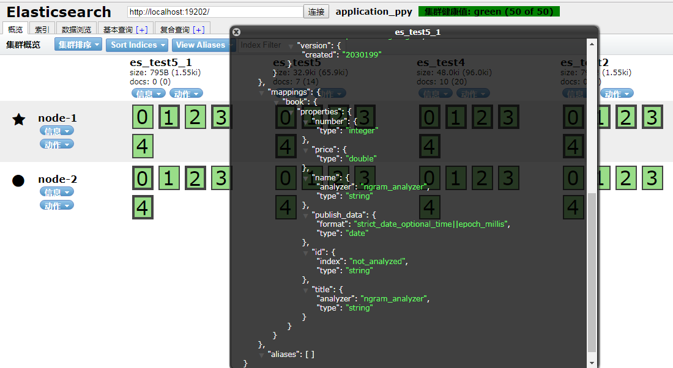This screenshot has width=673, height=368.
Task: Collapse the "publish_data" property node
Action: pyautogui.click(x=306, y=215)
